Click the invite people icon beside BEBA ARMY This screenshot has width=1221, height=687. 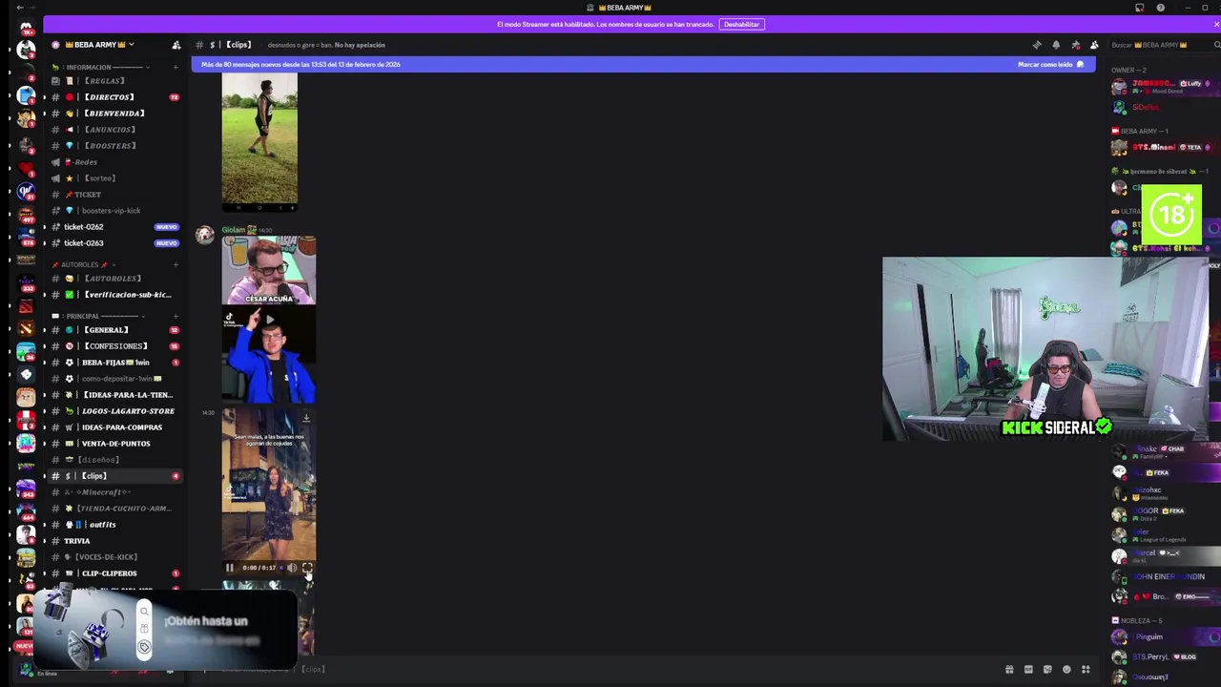176,45
